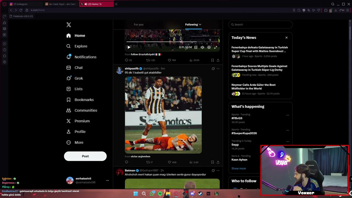Switch to the atv Canlı Yayın tab
This screenshot has height=198, width=352.
pyautogui.click(x=61, y=4)
